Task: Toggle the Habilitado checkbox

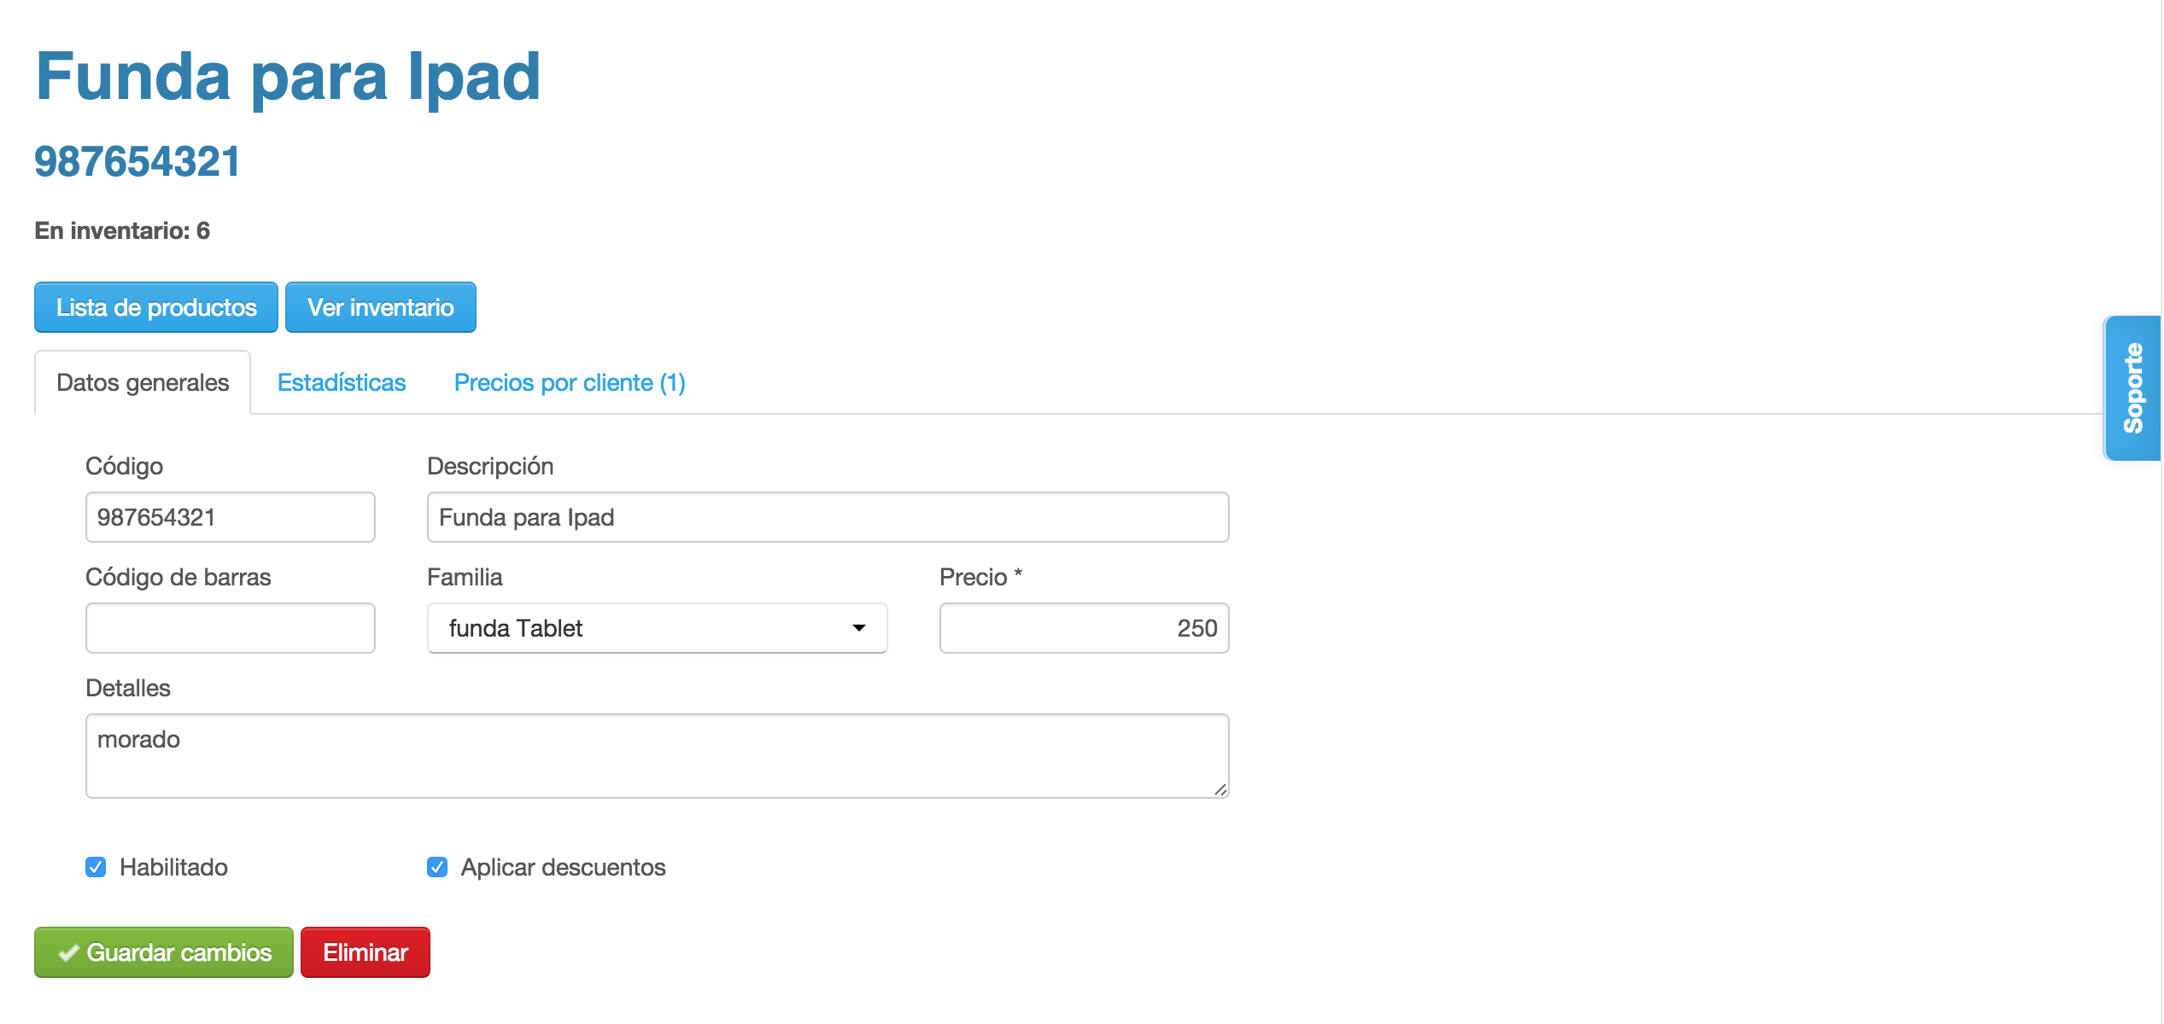Action: tap(96, 867)
